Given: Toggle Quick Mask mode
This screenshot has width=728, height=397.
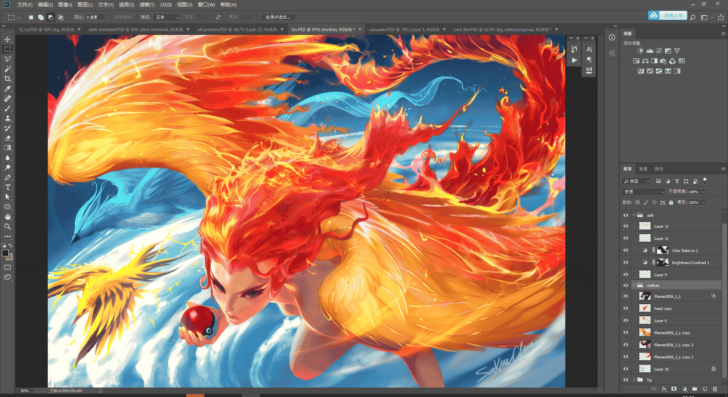Looking at the screenshot, I should 8,267.
